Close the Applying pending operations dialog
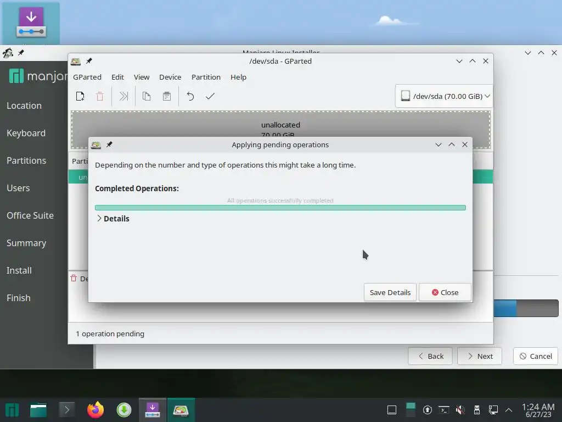562x422 pixels. coord(445,292)
